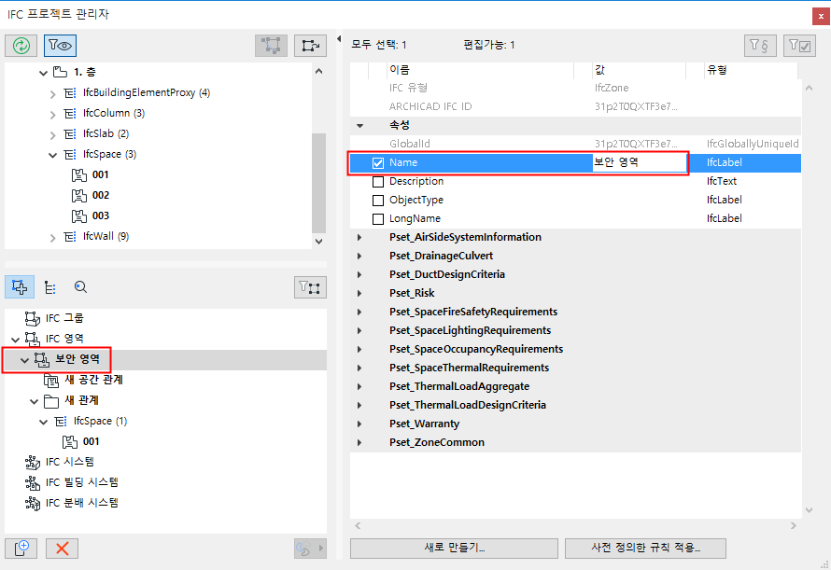Expand the Pset_ZoneCommon property set

(x=359, y=442)
